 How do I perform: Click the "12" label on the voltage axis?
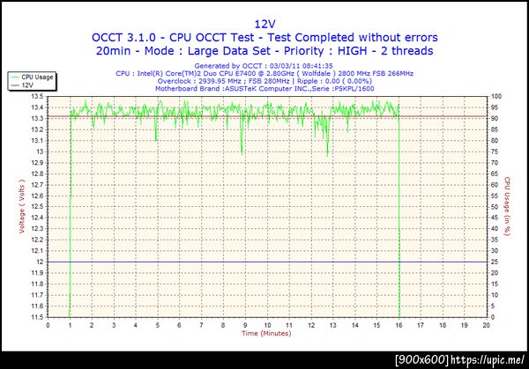(40, 262)
